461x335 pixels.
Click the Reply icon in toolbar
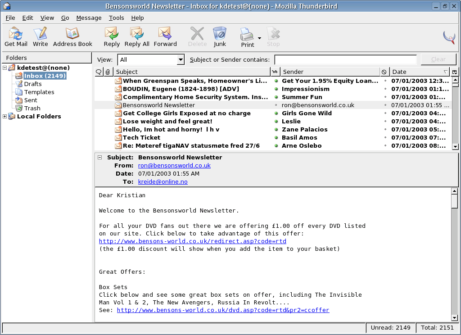point(112,37)
